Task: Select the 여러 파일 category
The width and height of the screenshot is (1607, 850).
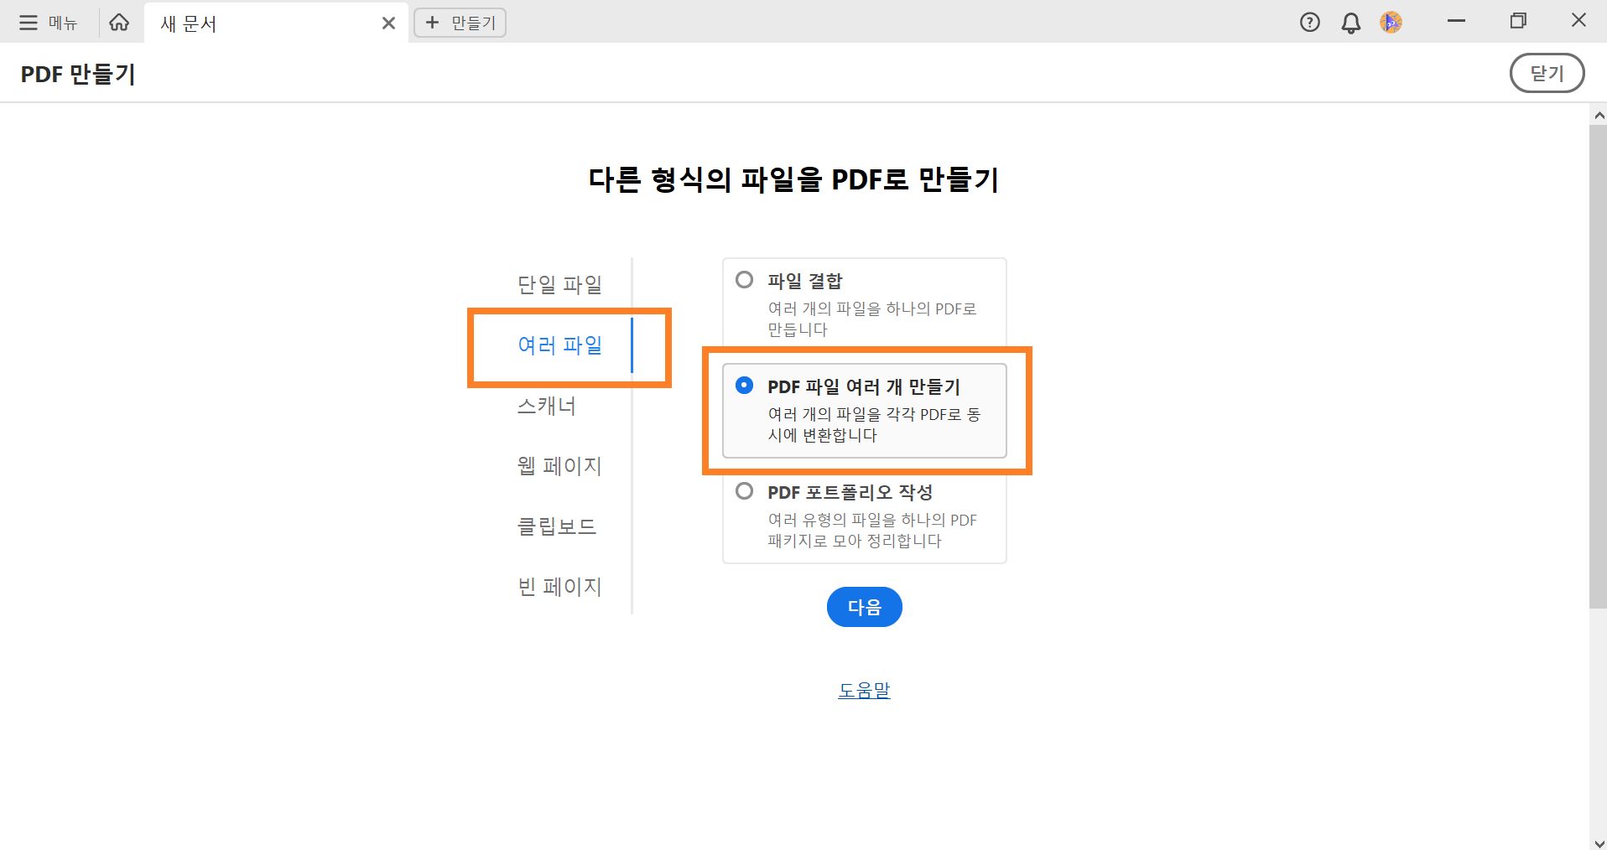Action: pyautogui.click(x=559, y=345)
